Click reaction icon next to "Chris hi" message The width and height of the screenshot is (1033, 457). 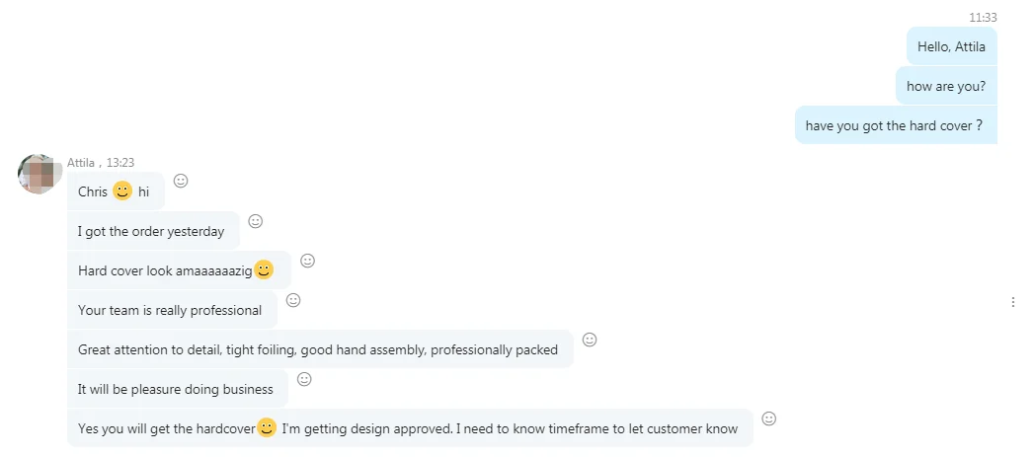pyautogui.click(x=181, y=181)
